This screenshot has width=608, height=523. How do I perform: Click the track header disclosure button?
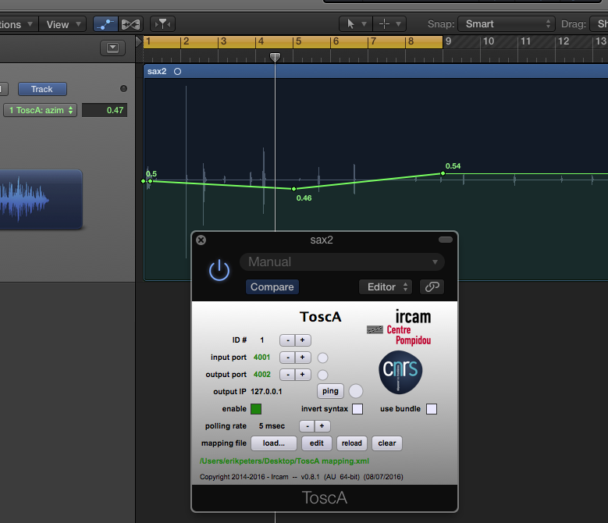(x=113, y=48)
